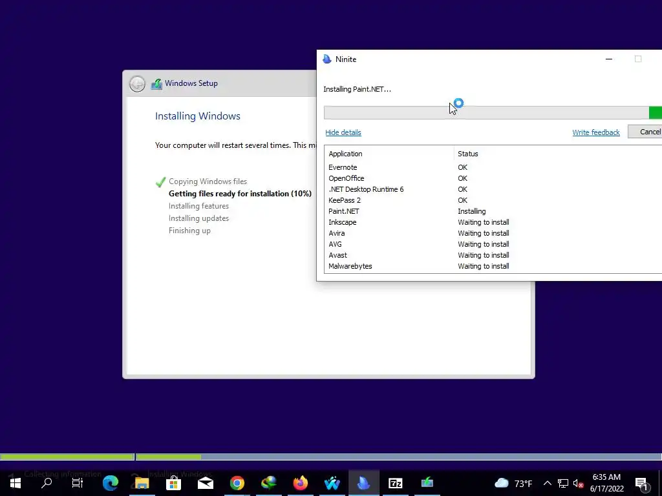Click Getting files ready for installation step
The height and width of the screenshot is (496, 662).
coord(240,194)
